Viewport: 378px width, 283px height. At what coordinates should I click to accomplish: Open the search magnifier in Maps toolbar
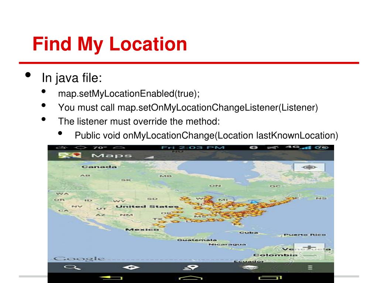coord(72,268)
